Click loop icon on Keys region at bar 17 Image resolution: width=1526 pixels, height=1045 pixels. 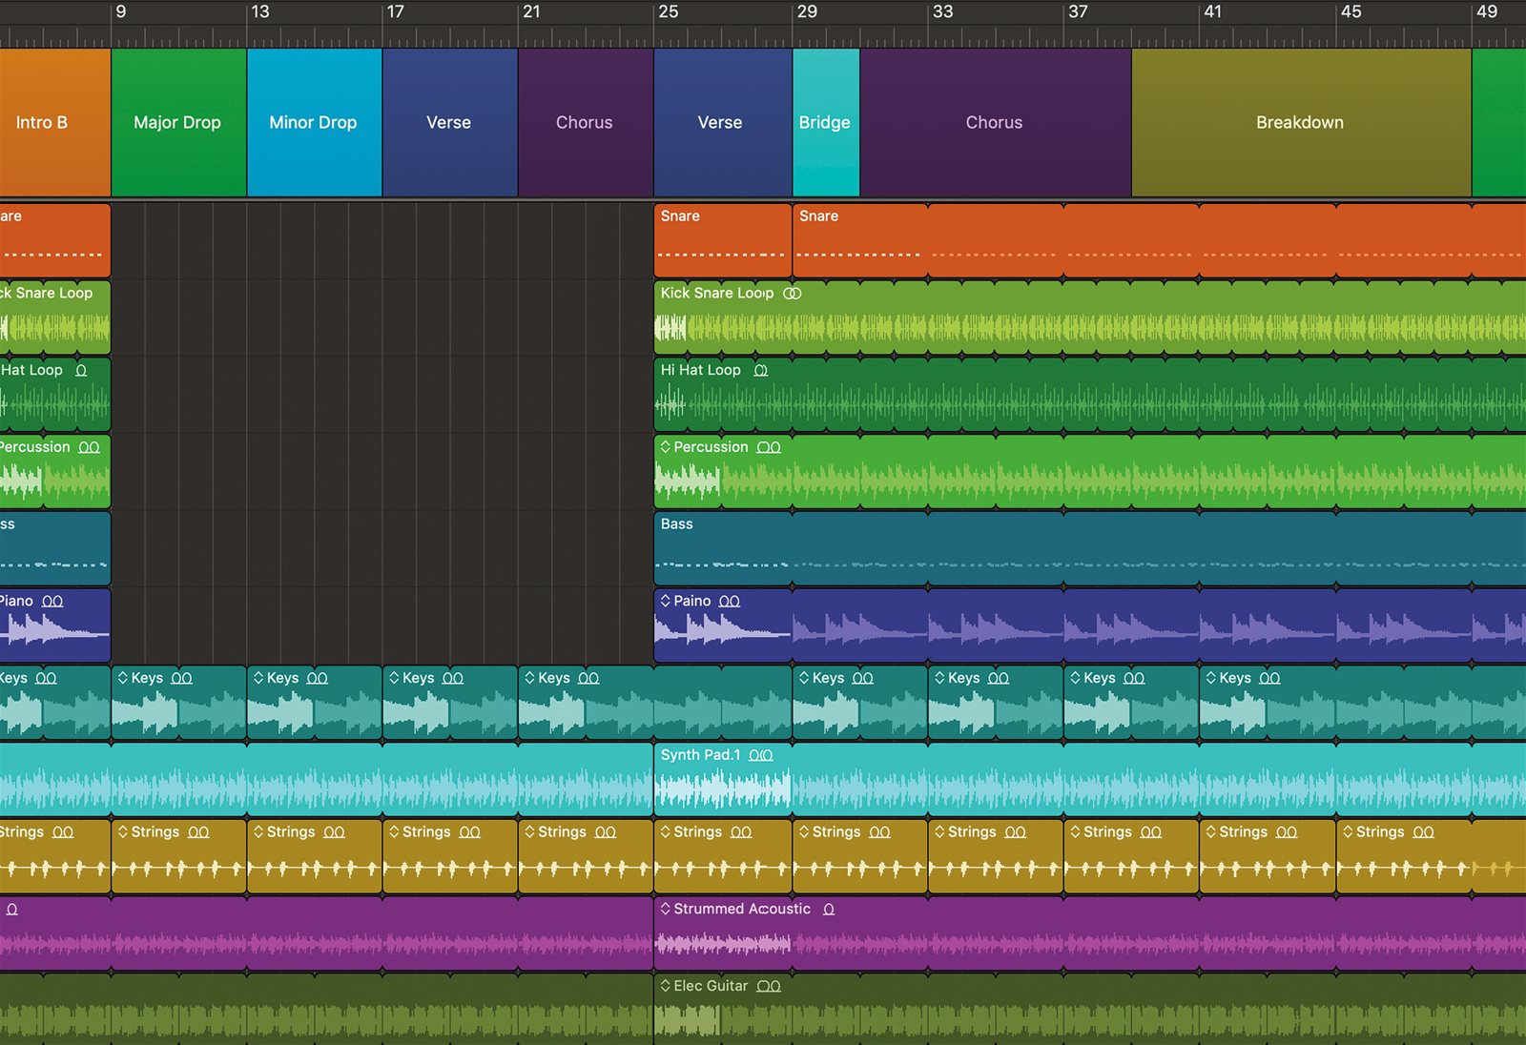pos(452,679)
